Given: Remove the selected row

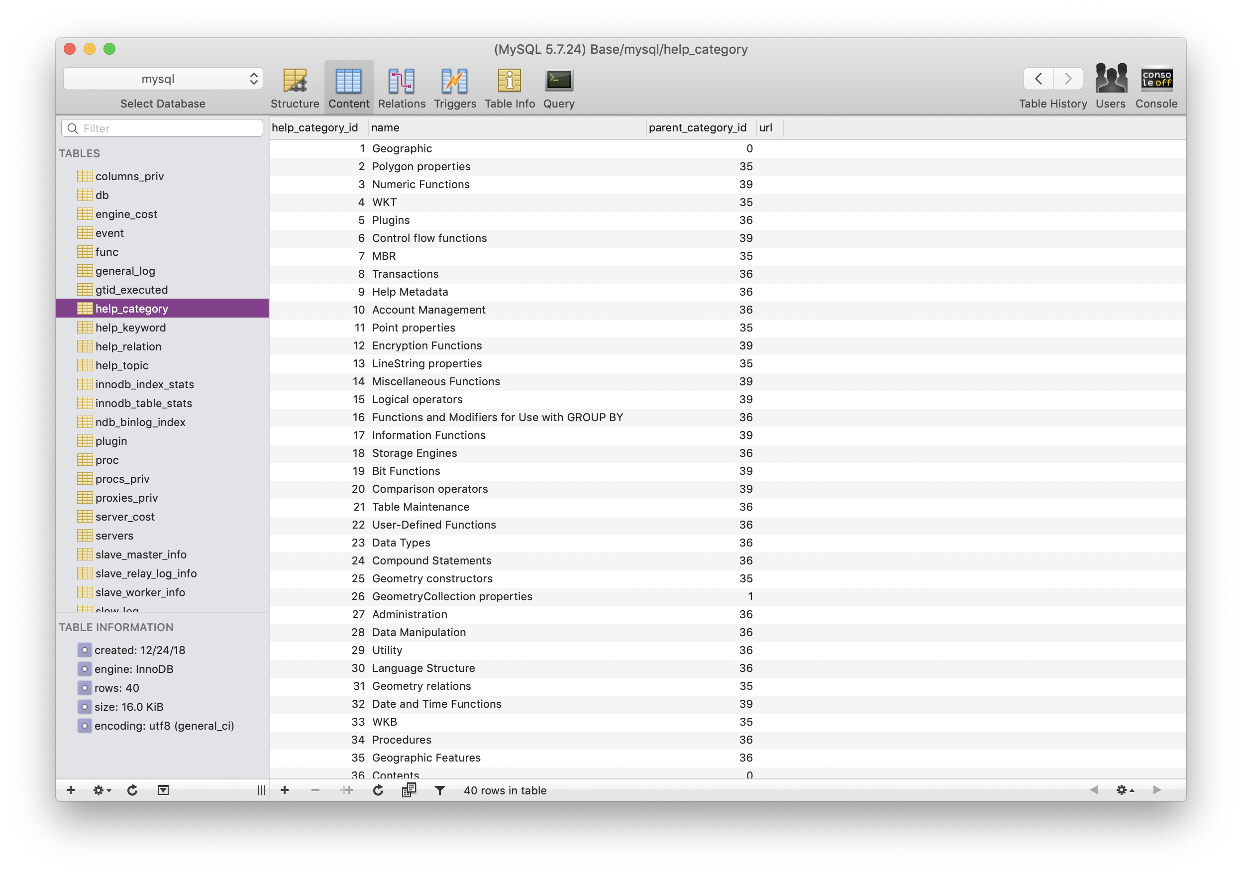Looking at the screenshot, I should tap(315, 790).
